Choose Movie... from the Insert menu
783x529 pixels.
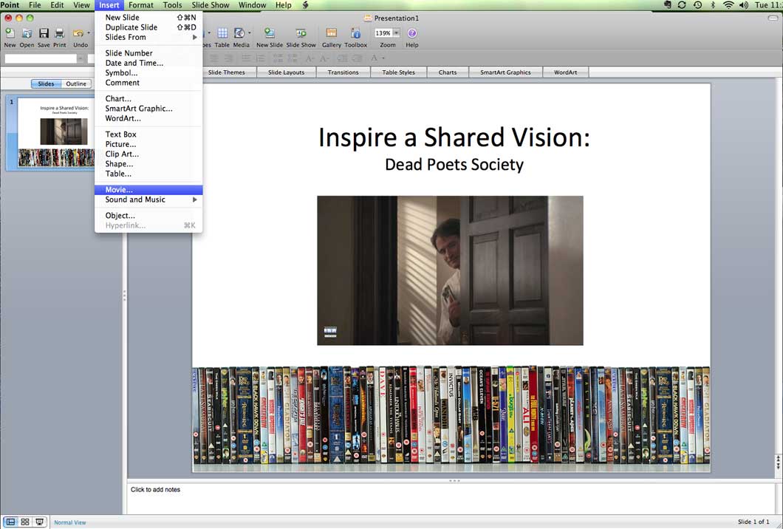tap(148, 190)
